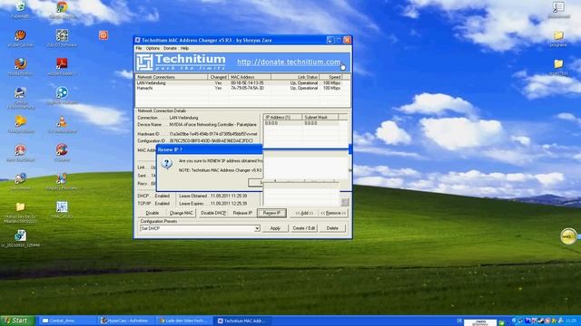Click the question mark icon in Renew IP dialog
The width and height of the screenshot is (581, 326).
coord(166,164)
